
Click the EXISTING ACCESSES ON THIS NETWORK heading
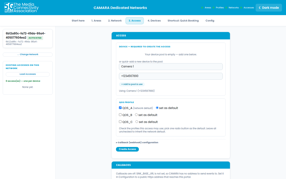coord(22,67)
